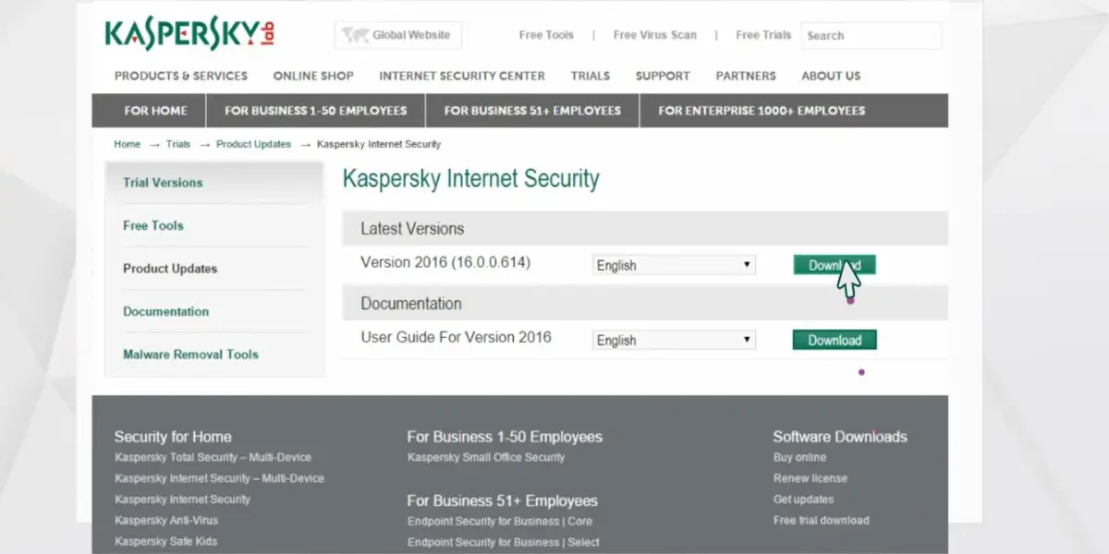Image resolution: width=1109 pixels, height=554 pixels.
Task: Open Malware Removal Tools in sidebar
Action: 190,355
